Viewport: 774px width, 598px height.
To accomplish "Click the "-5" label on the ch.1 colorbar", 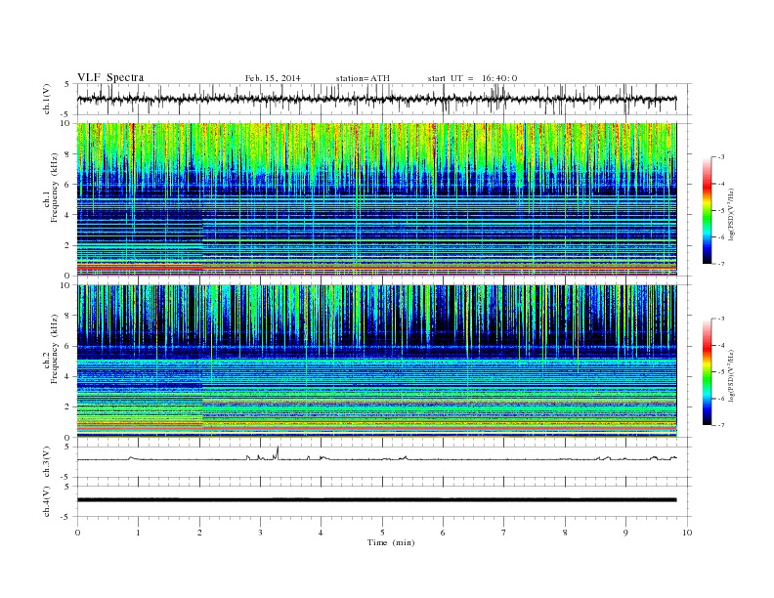I will pyautogui.click(x=721, y=211).
